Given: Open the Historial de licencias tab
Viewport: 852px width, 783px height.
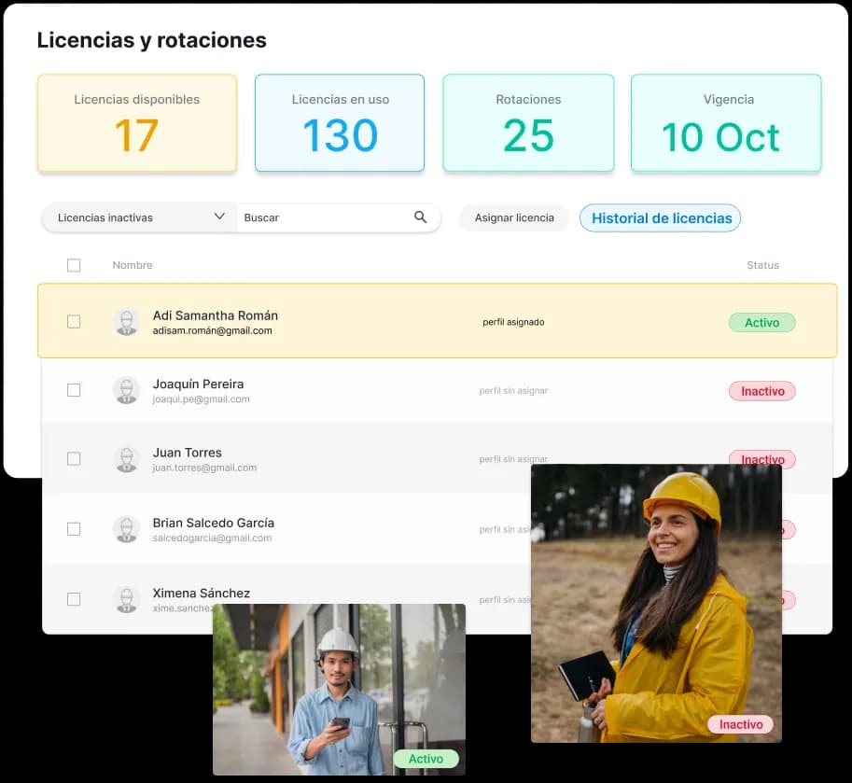Looking at the screenshot, I should 661,218.
